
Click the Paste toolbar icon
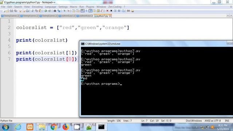(40, 11)
